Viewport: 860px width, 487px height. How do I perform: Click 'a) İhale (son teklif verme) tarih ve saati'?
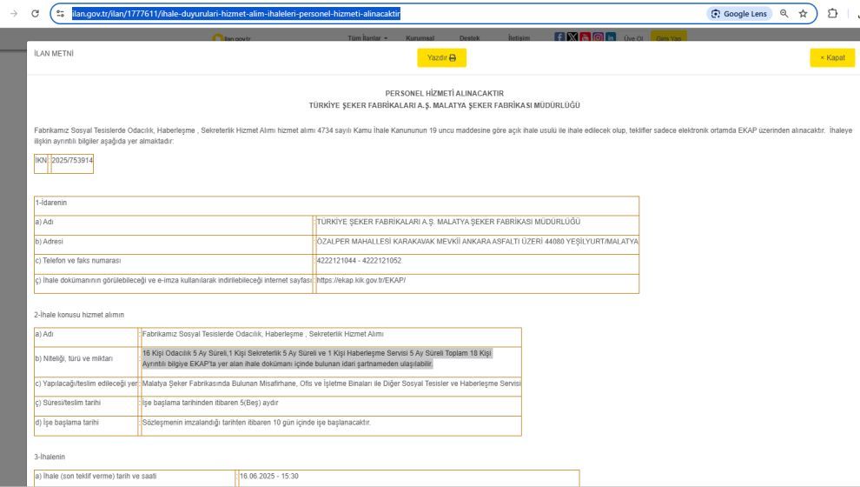(x=96, y=476)
